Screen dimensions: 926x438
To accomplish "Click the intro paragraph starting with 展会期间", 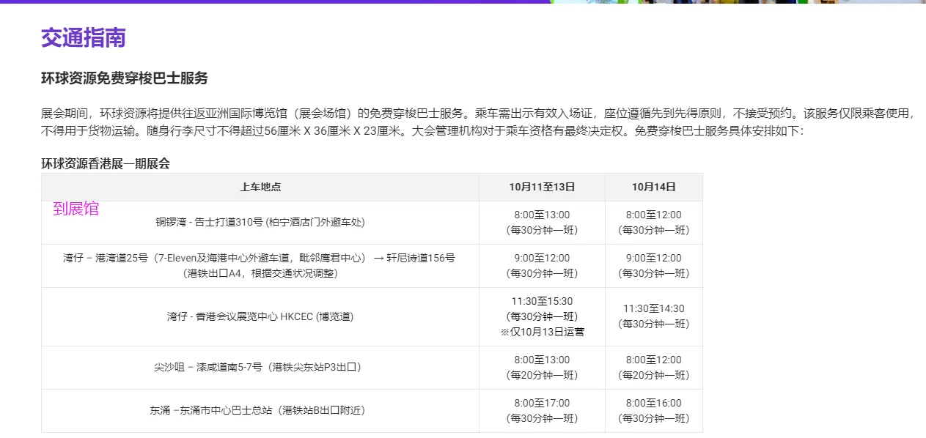I will 479,122.
